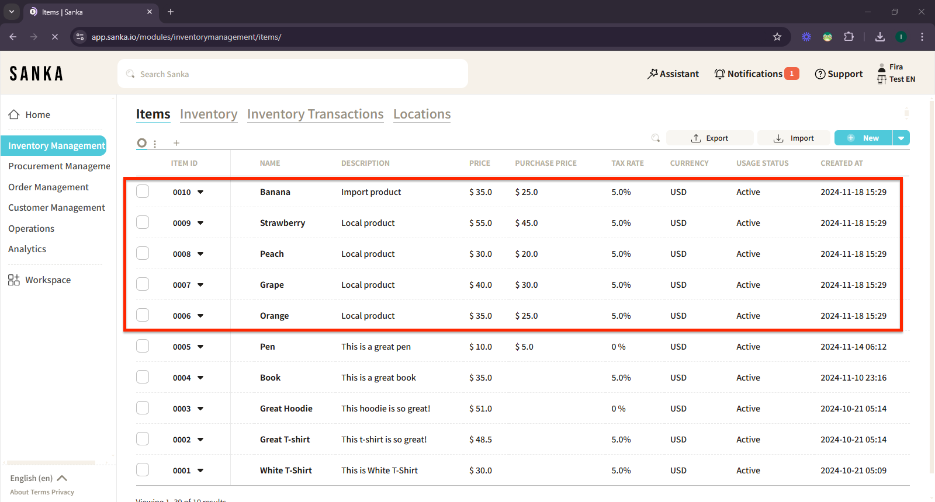
Task: Select the Banana item checkbox
Action: point(143,191)
